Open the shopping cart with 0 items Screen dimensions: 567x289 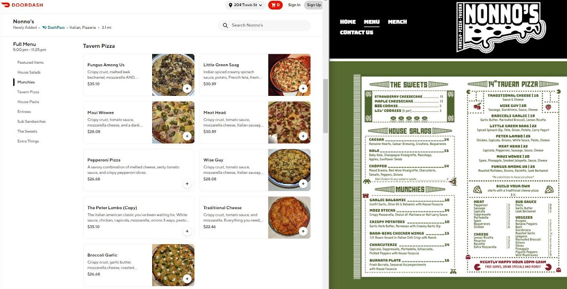click(275, 5)
